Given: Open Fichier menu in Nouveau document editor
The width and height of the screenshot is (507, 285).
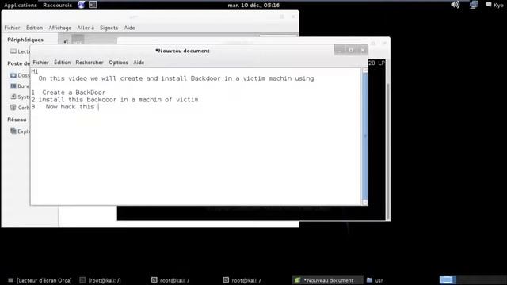Looking at the screenshot, I should 40,63.
